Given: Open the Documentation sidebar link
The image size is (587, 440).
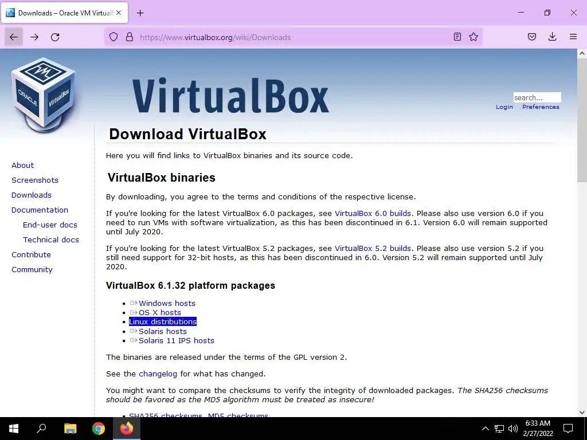Looking at the screenshot, I should point(40,210).
